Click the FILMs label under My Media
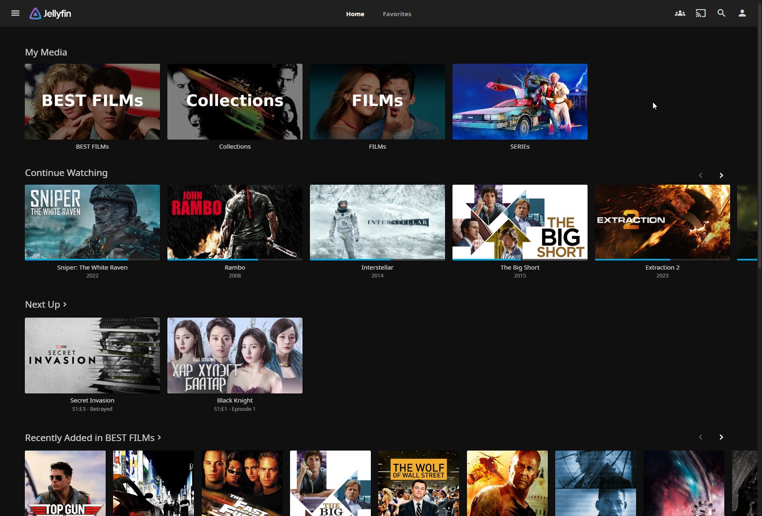 (377, 147)
